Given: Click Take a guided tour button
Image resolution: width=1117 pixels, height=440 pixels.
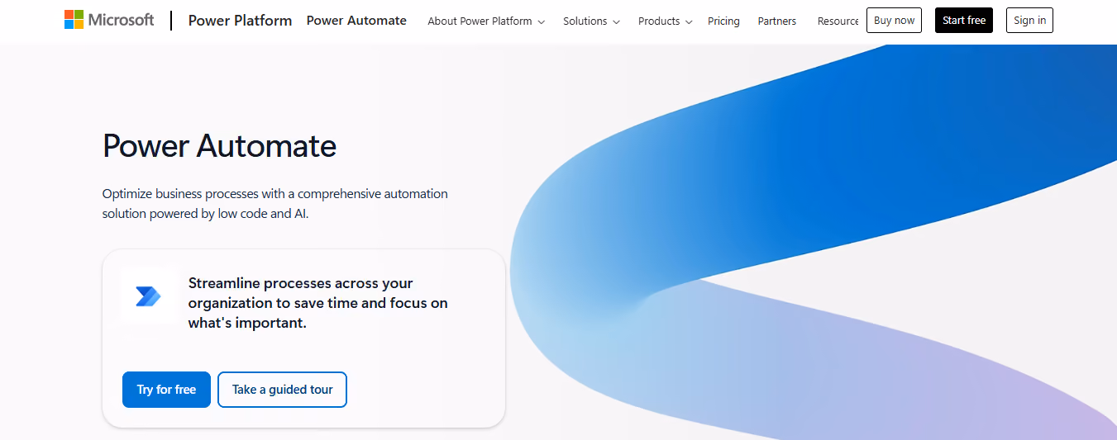Looking at the screenshot, I should click(282, 390).
